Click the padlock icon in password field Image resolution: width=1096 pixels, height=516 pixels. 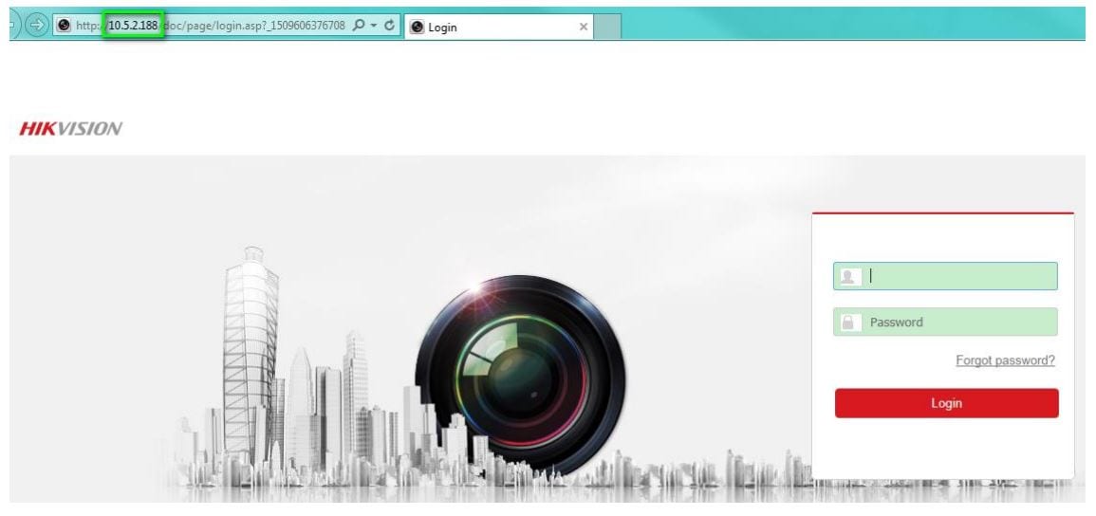pyautogui.click(x=848, y=322)
